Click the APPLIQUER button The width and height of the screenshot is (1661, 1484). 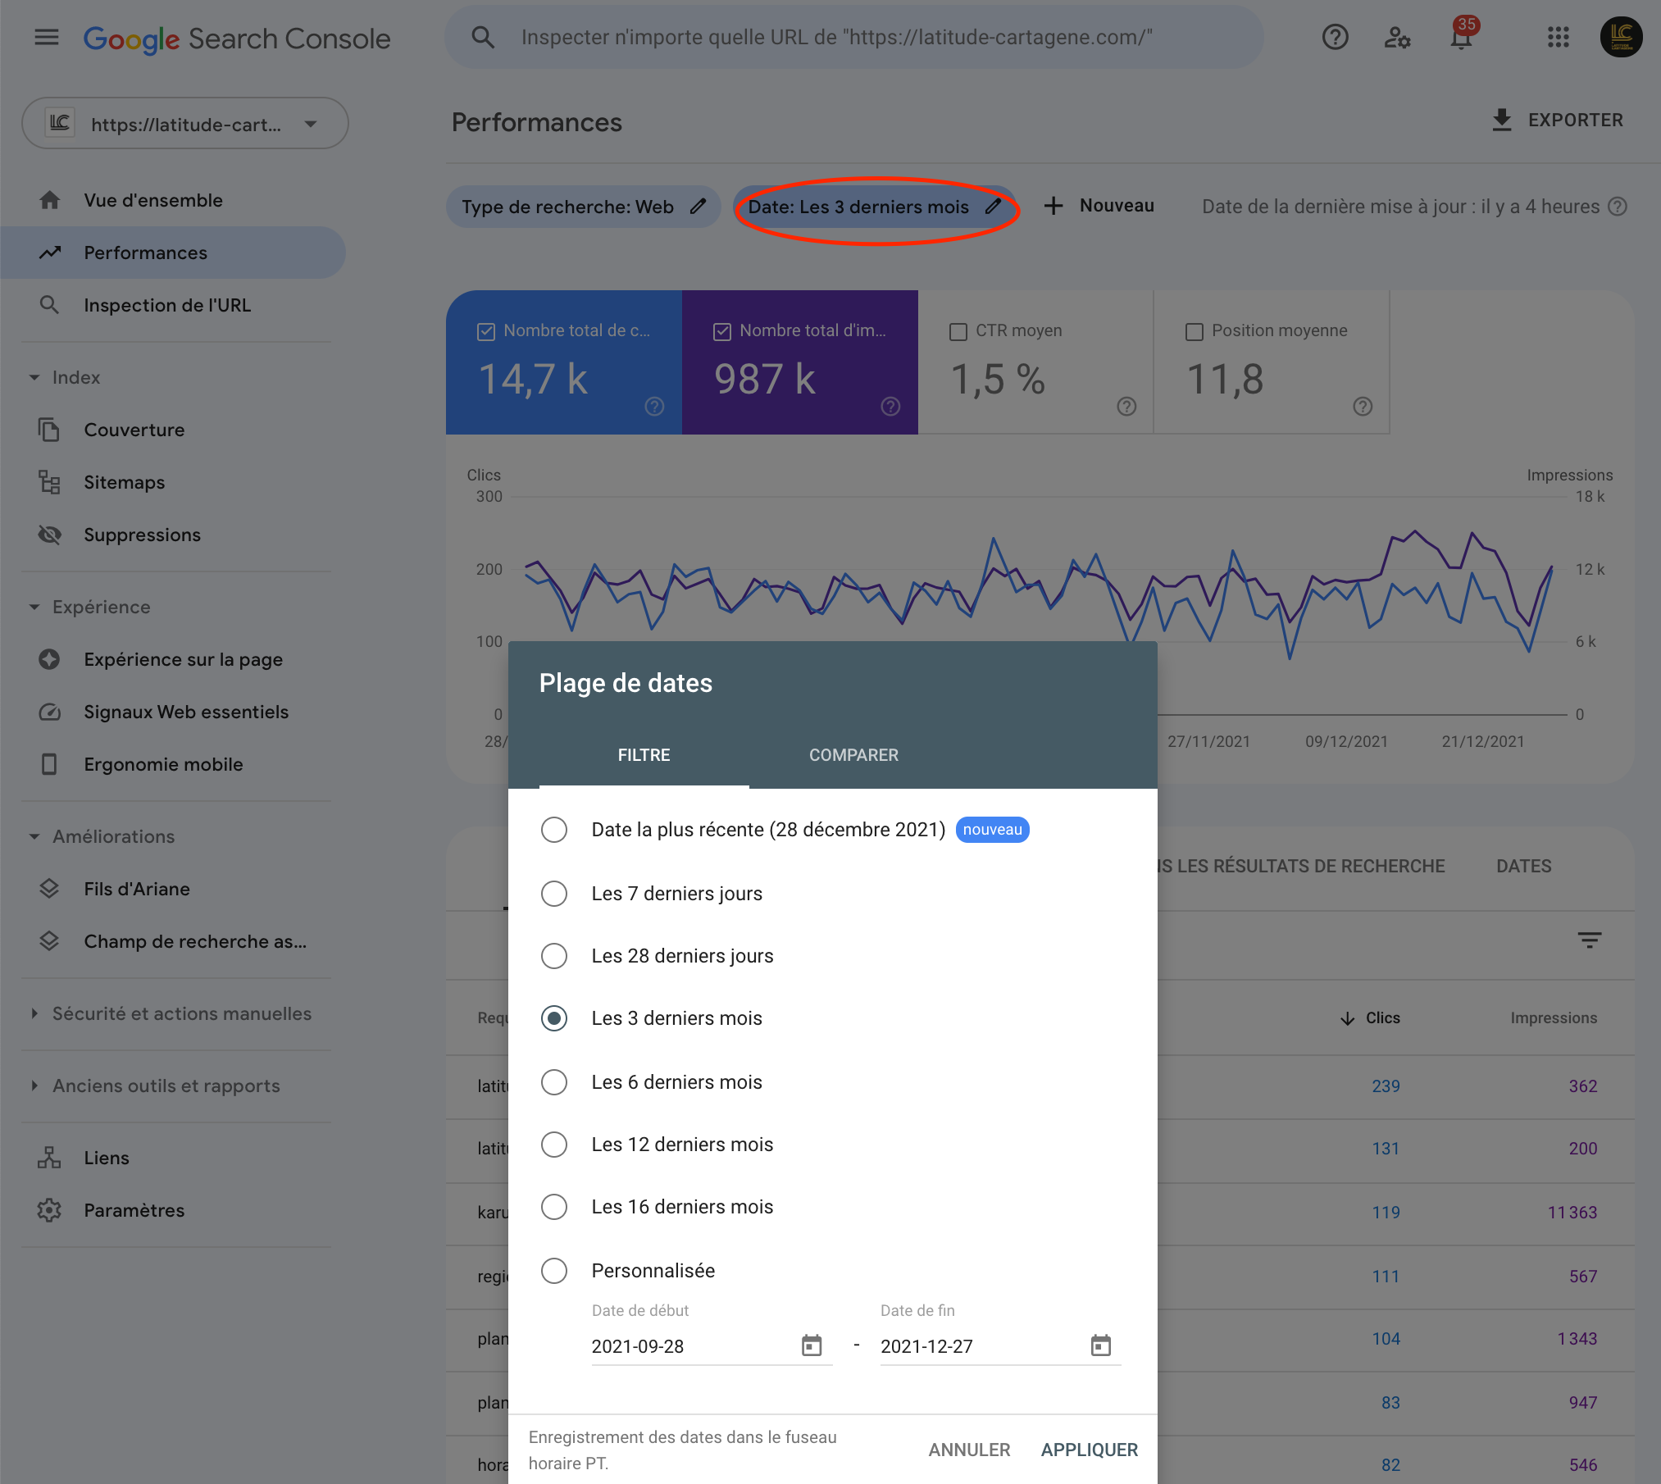pos(1089,1450)
